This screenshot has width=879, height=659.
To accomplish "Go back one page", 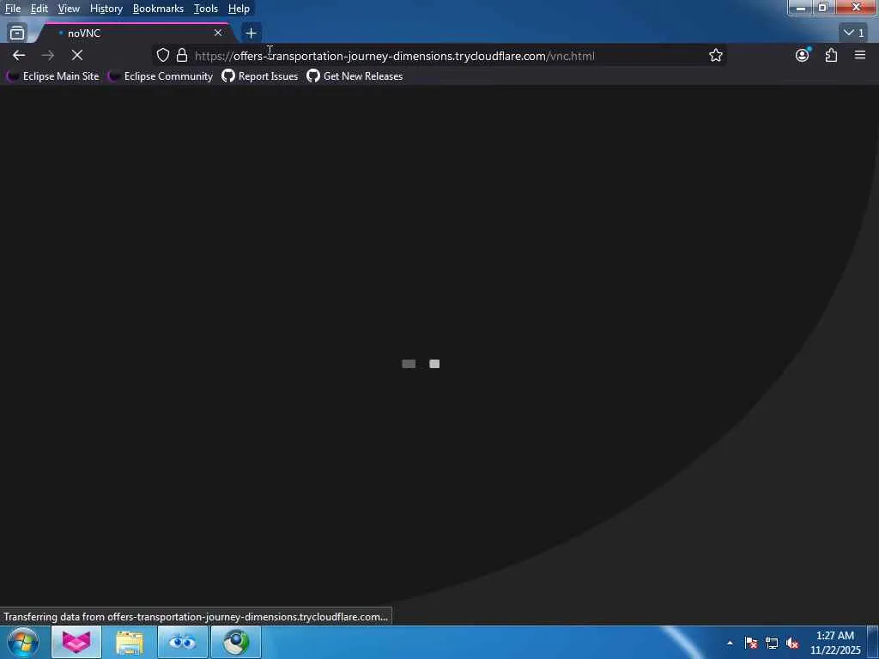I will (19, 55).
